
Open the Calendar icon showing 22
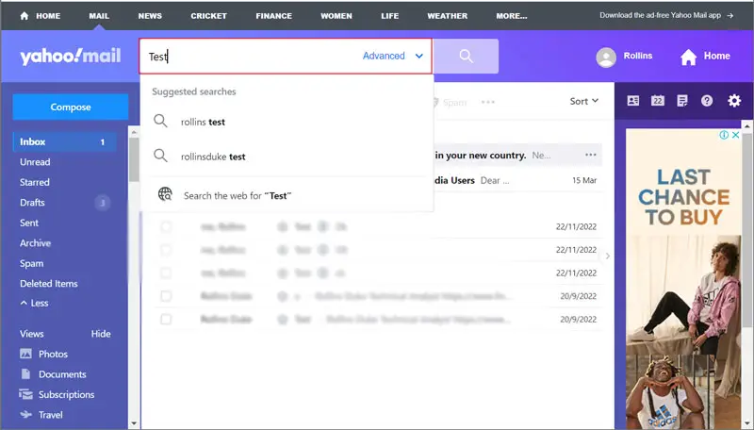(658, 101)
